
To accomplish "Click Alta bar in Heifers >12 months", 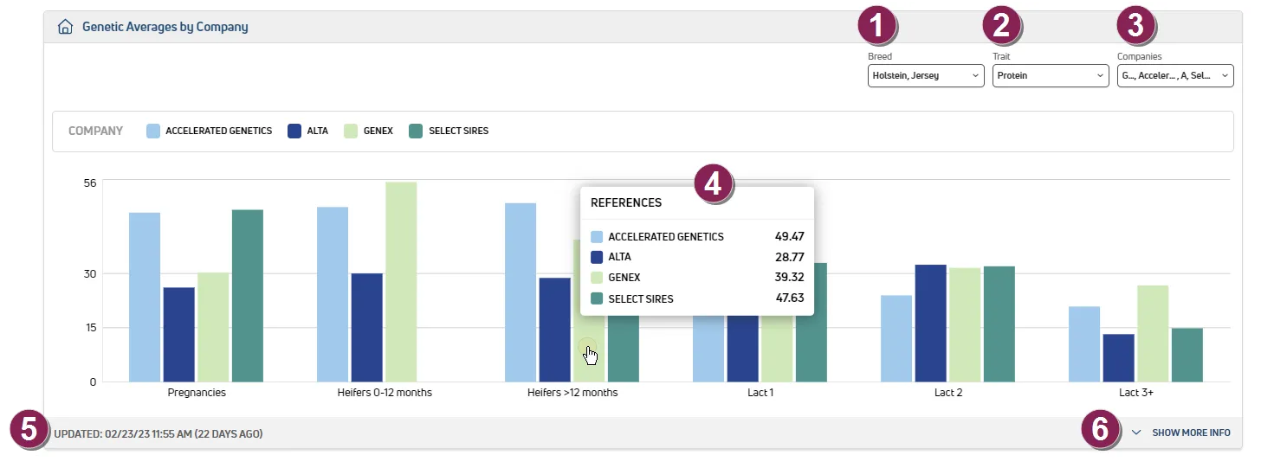I will (555, 330).
